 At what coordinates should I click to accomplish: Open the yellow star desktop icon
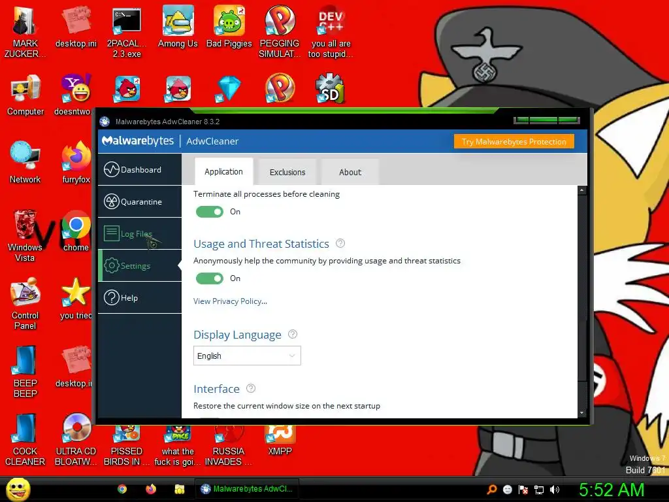pos(76,299)
